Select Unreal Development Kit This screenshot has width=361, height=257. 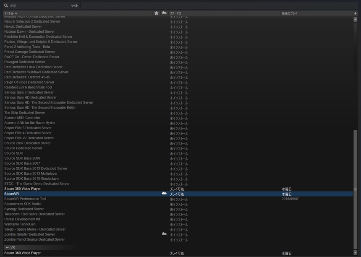[x=22, y=218]
